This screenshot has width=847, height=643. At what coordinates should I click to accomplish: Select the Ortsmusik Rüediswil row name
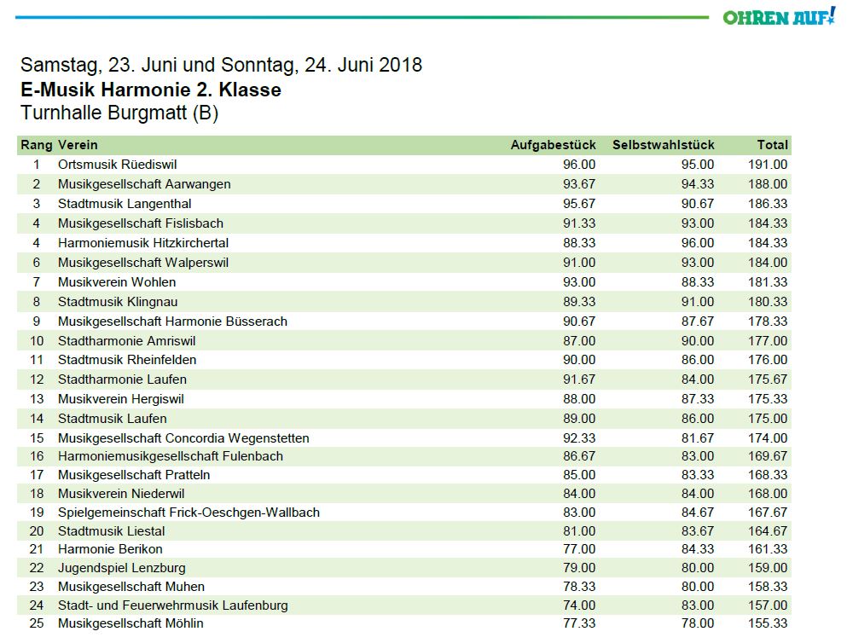[118, 165]
